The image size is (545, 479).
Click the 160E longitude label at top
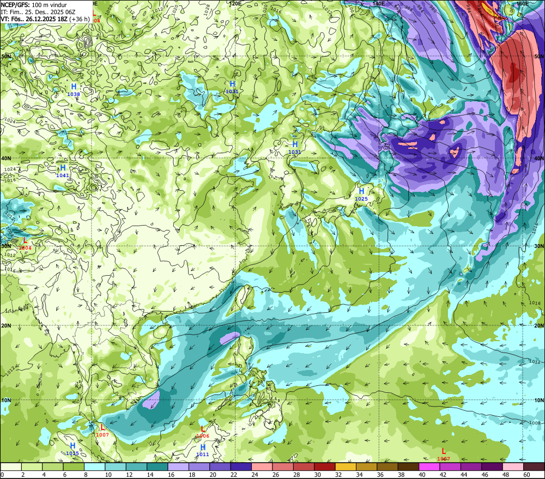[x=523, y=3]
